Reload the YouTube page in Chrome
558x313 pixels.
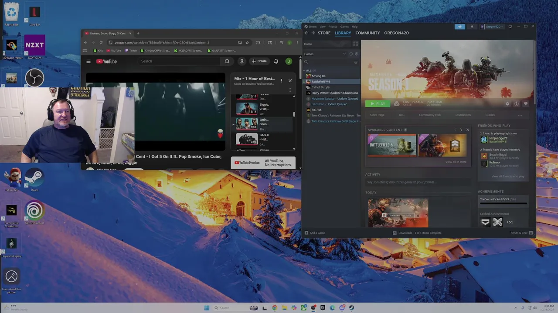tap(101, 43)
